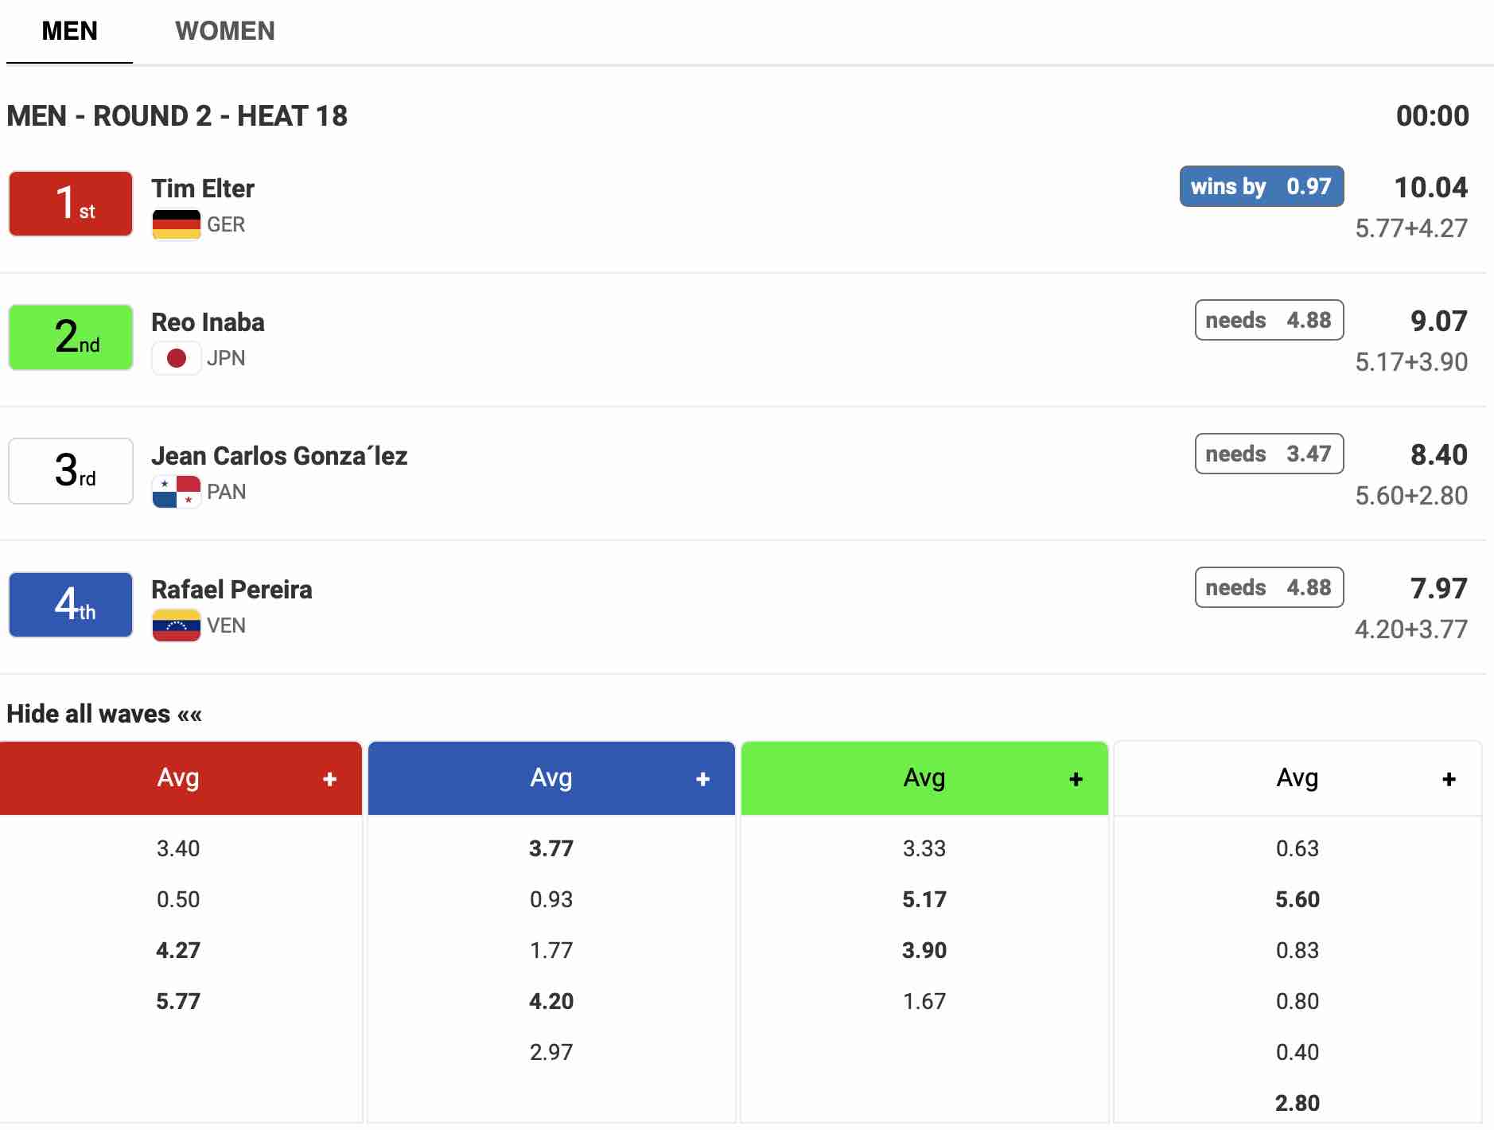Expand the white Avg column plus icon
The height and width of the screenshot is (1130, 1494).
pos(1449,779)
